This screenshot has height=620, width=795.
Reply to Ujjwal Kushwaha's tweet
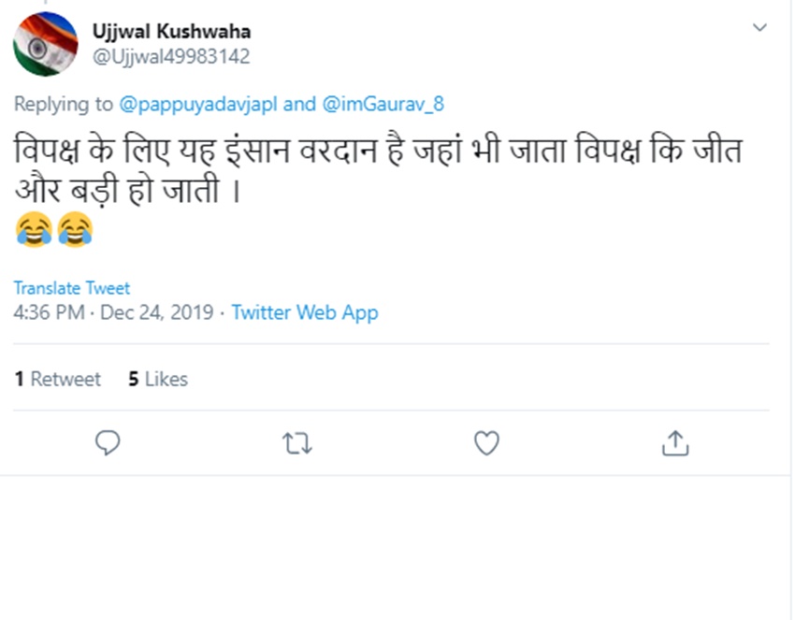point(108,443)
